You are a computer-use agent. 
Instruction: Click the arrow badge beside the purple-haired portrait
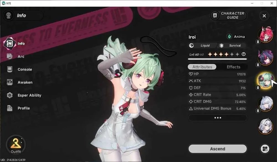pyautogui.click(x=258, y=65)
